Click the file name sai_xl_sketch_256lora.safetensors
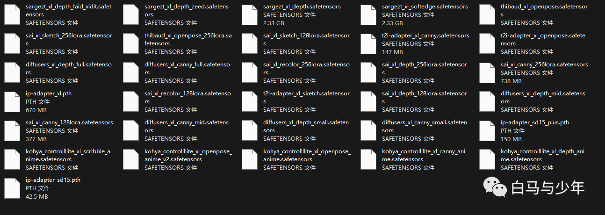Image resolution: width=605 pixels, height=215 pixels. [x=69, y=39]
